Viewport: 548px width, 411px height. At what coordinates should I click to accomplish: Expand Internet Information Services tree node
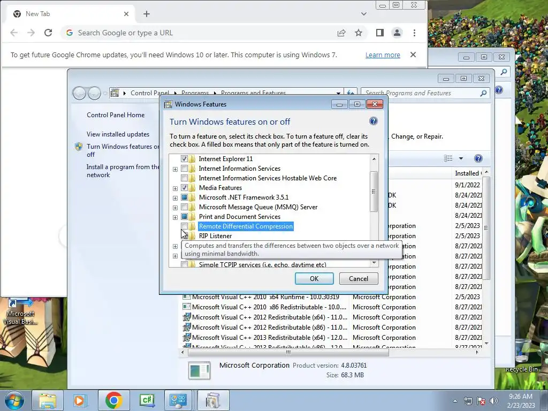coord(175,169)
